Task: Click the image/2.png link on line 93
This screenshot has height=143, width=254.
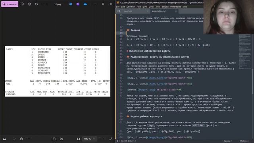Action: (156, 84)
